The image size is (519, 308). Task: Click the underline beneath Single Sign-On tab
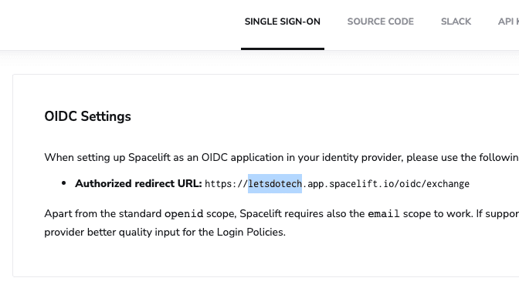[x=282, y=49]
